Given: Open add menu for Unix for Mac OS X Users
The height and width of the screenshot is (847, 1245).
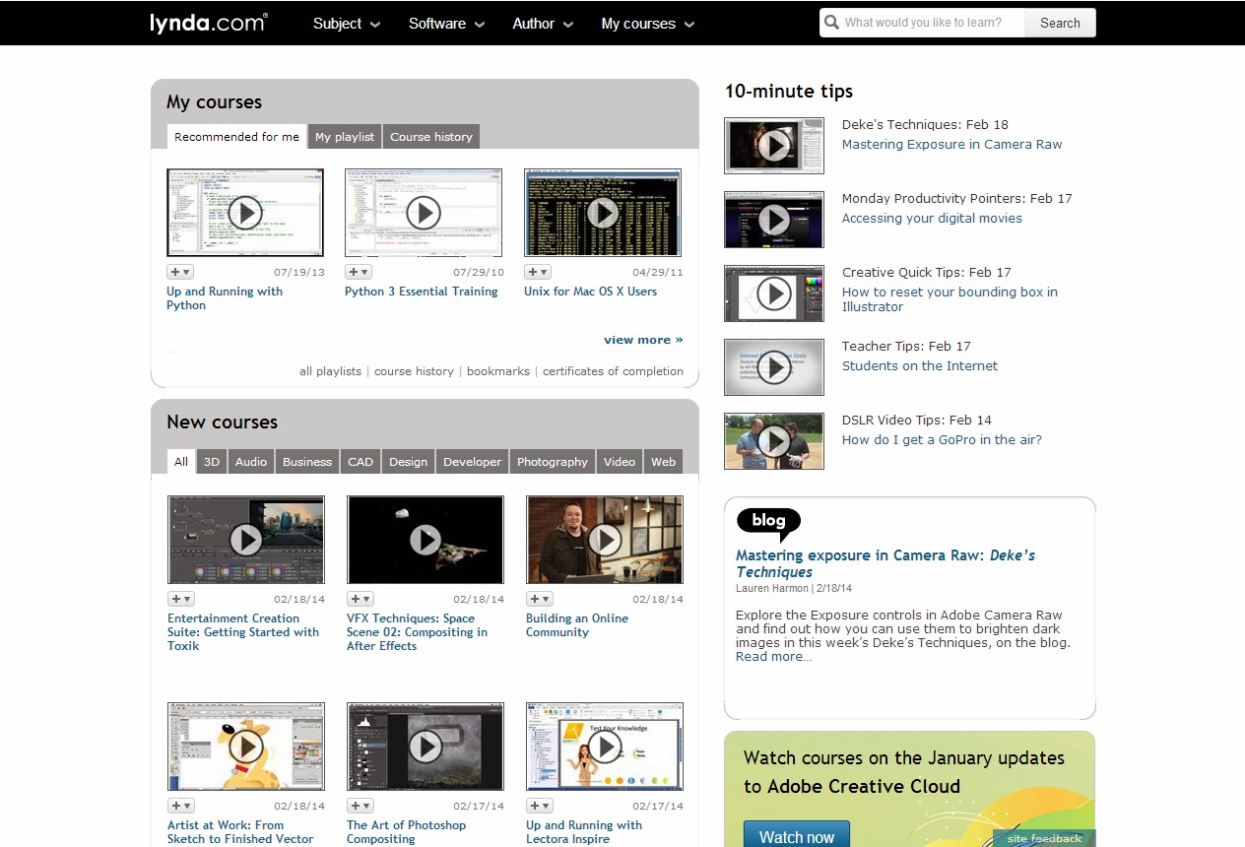Looking at the screenshot, I should pos(538,272).
